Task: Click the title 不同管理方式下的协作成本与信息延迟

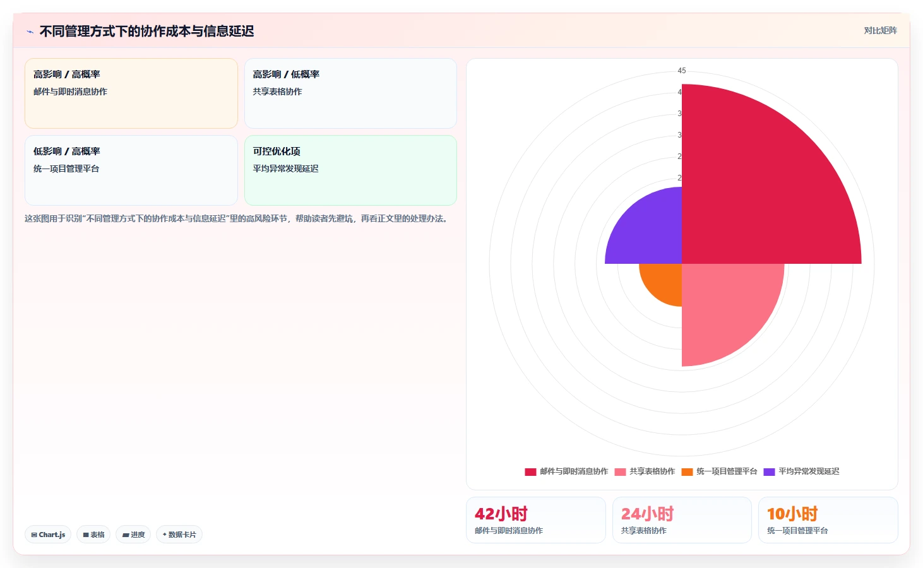Action: [x=146, y=31]
